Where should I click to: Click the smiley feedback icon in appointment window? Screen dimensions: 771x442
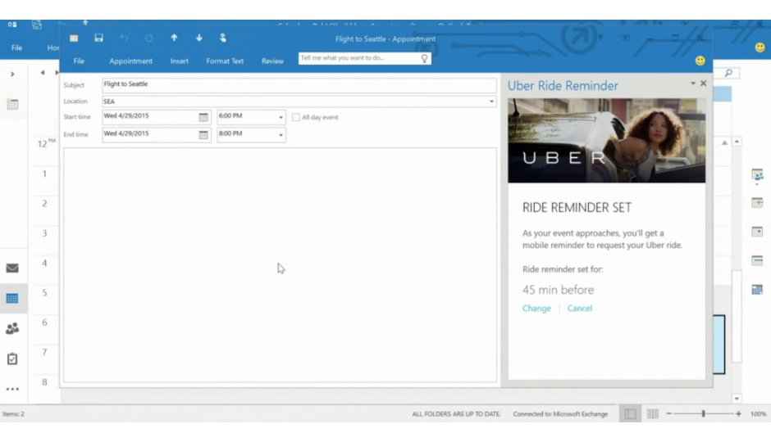[x=700, y=61]
